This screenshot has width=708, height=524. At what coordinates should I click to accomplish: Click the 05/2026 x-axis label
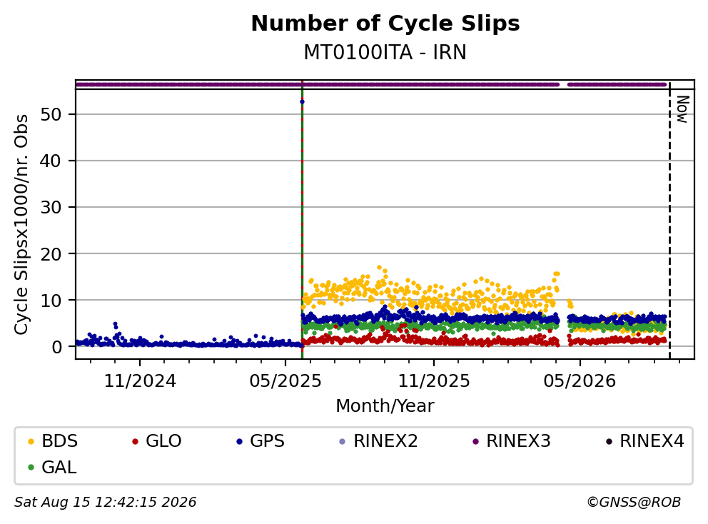point(580,381)
